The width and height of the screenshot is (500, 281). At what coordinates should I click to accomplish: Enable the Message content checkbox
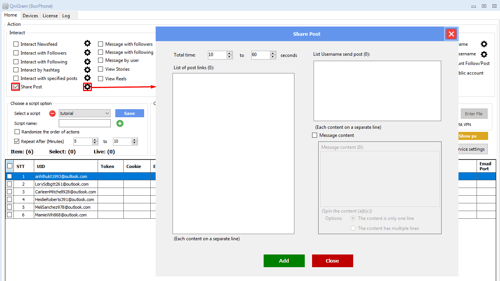coord(315,135)
